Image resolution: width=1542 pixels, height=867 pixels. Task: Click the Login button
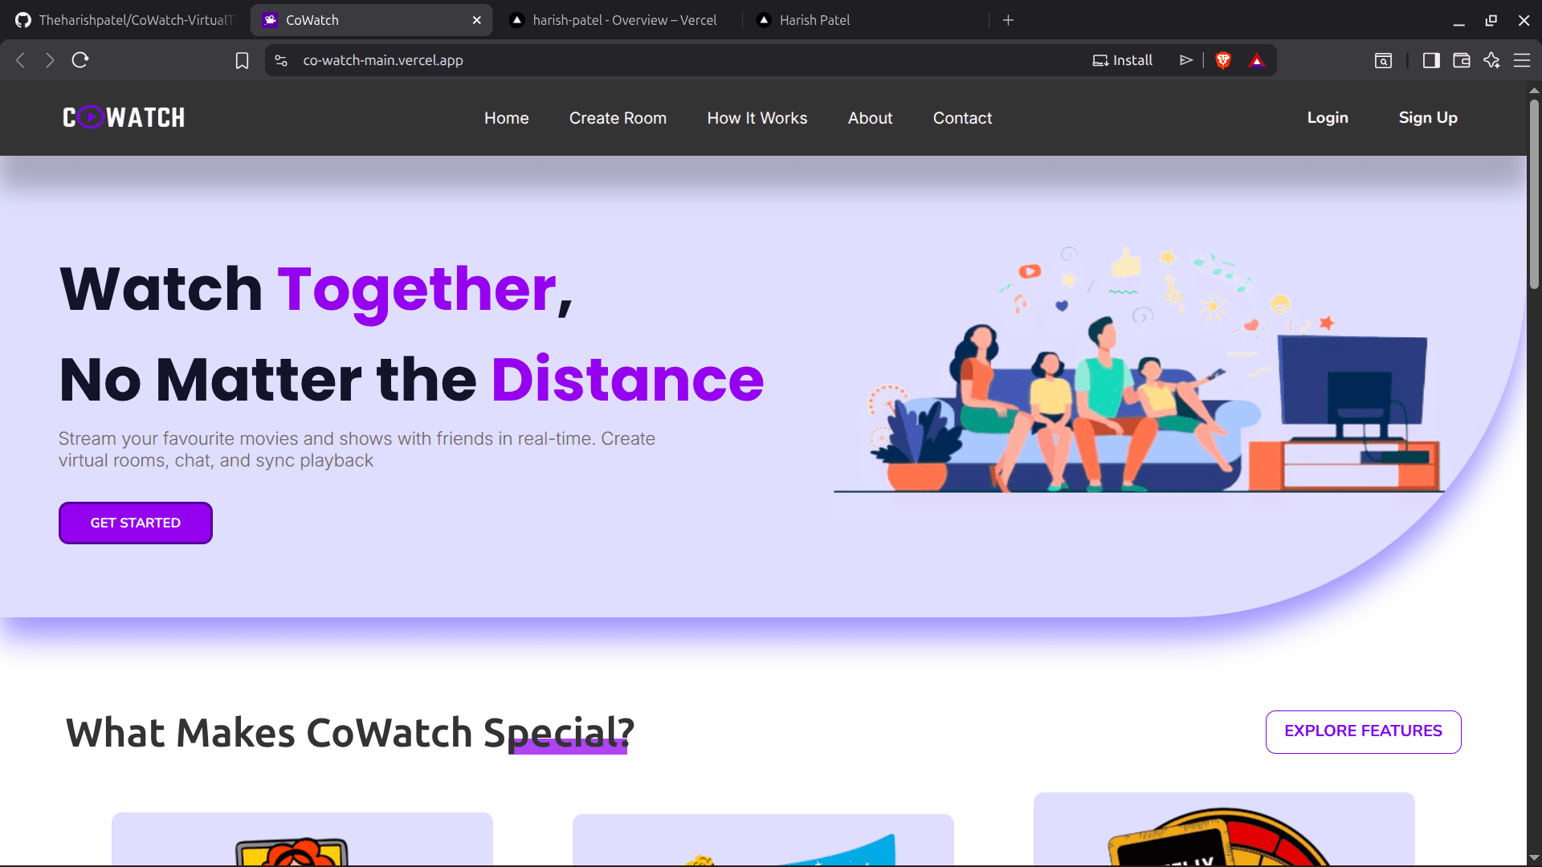click(x=1328, y=118)
